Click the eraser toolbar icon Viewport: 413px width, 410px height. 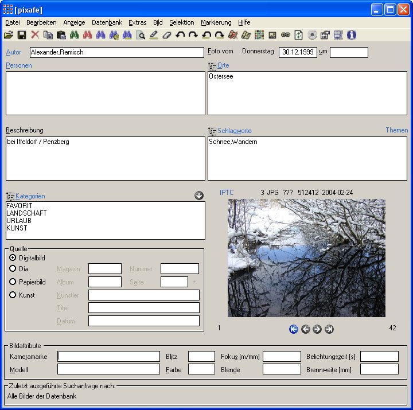click(167, 35)
